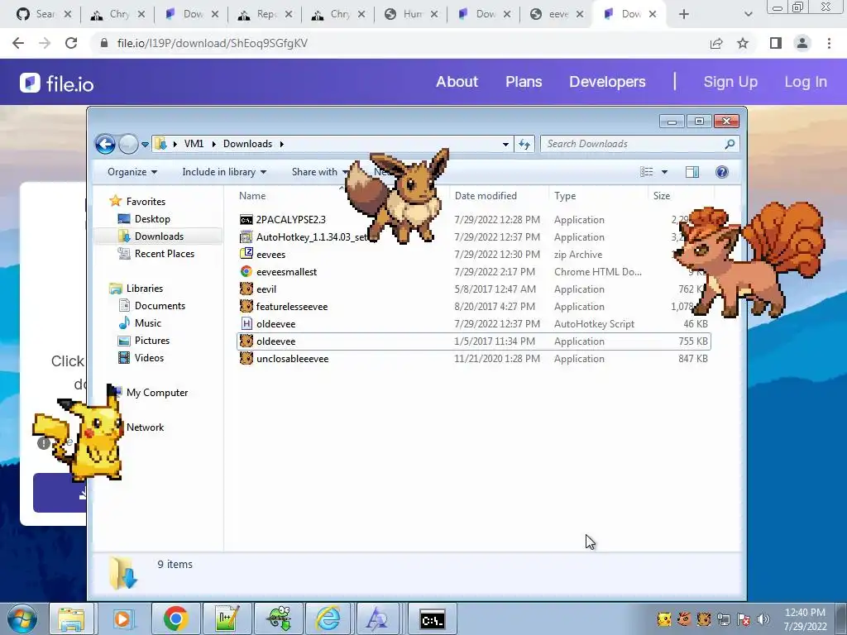Click the Explorer Back navigation arrow

point(105,144)
